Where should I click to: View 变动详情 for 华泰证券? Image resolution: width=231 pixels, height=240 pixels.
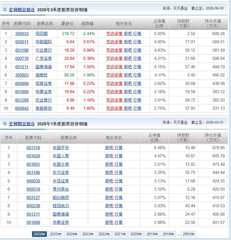(x=114, y=92)
